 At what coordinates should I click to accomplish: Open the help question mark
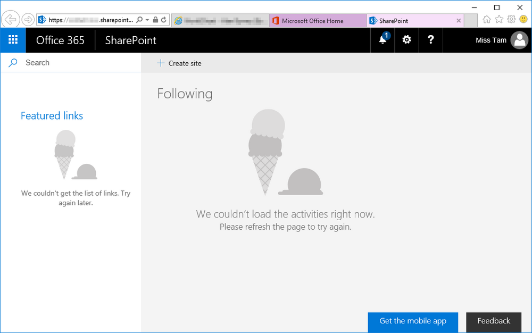tap(430, 40)
